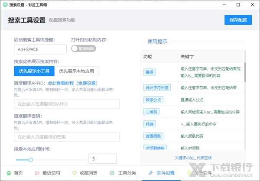Screen dimensions: 260x181
Task: Click the 数学公式 tag
Action: (153, 100)
